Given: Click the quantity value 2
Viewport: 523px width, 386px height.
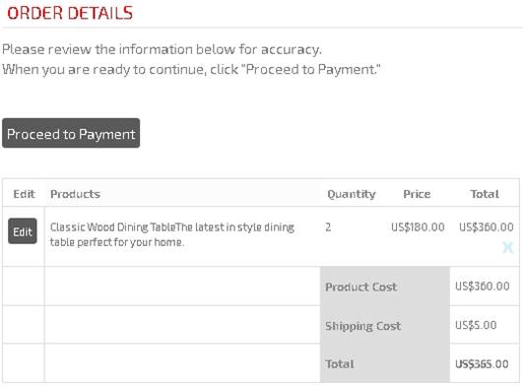Looking at the screenshot, I should pyautogui.click(x=328, y=227).
